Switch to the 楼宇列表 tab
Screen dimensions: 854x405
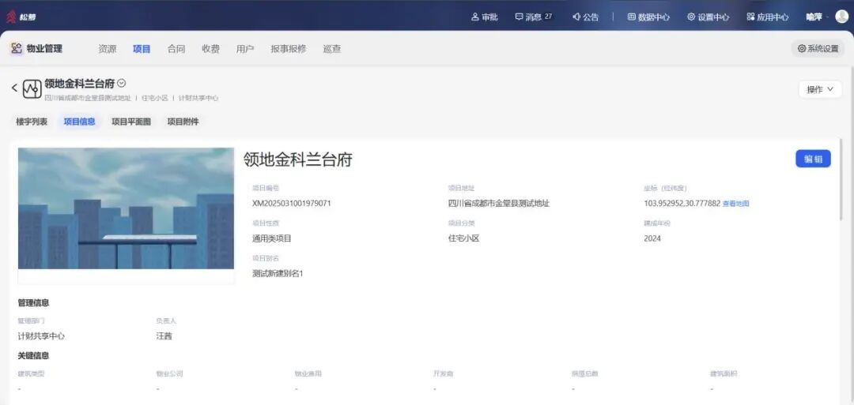click(x=32, y=122)
